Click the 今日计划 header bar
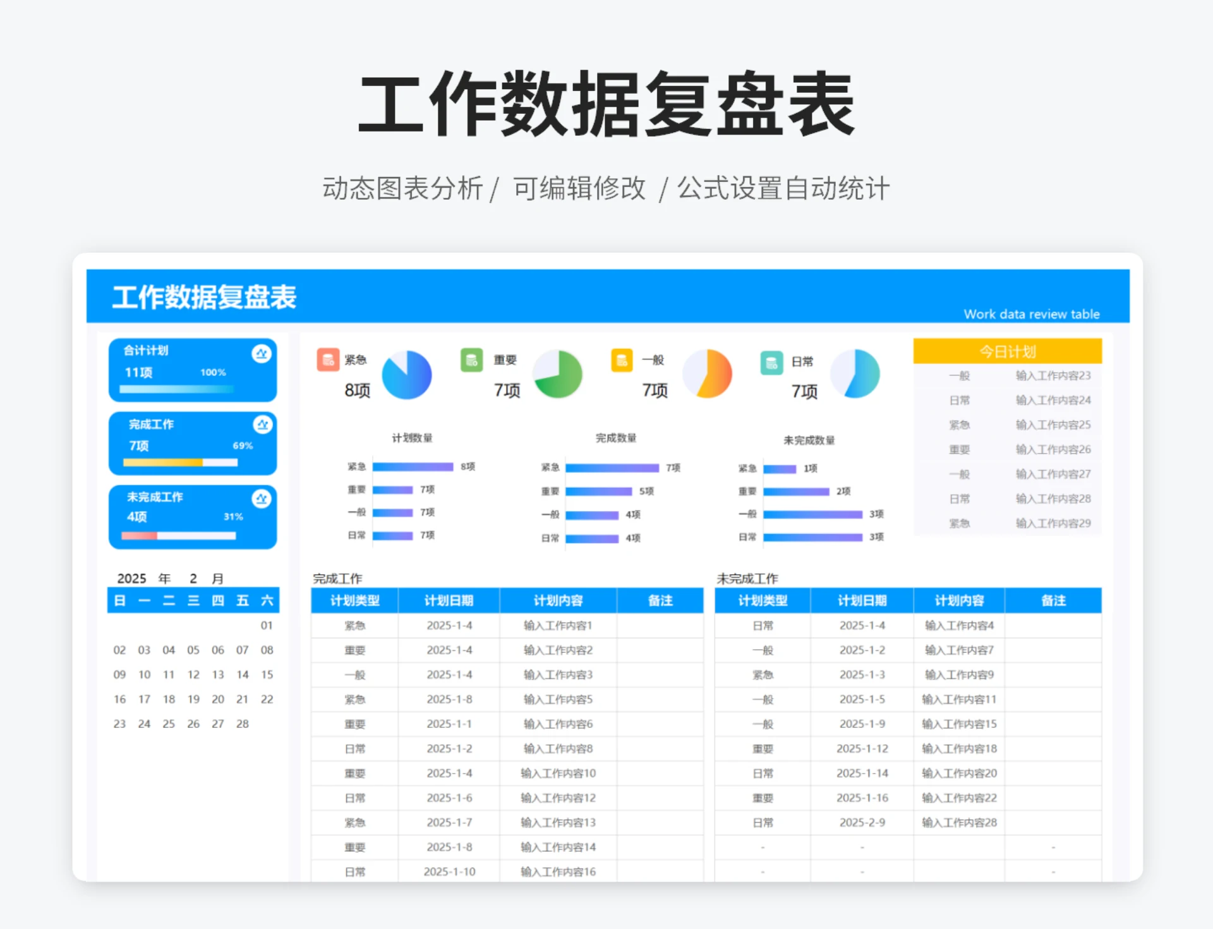The height and width of the screenshot is (929, 1213). pyautogui.click(x=1007, y=351)
